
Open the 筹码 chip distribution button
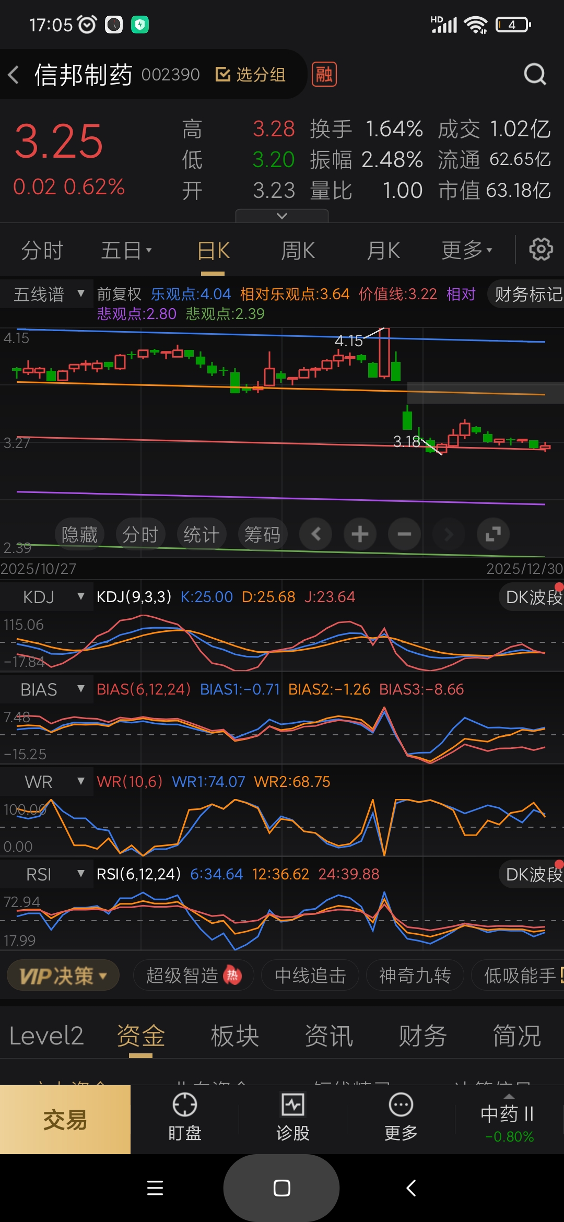click(263, 534)
